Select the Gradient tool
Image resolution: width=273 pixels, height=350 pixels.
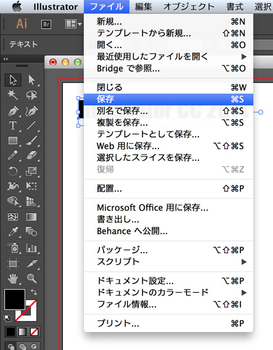[31, 217]
